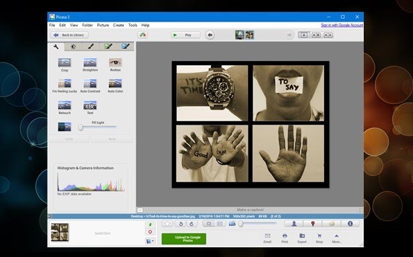This screenshot has height=257, width=413.
Task: Fit photo to viewing area button
Action: pyautogui.click(x=209, y=224)
